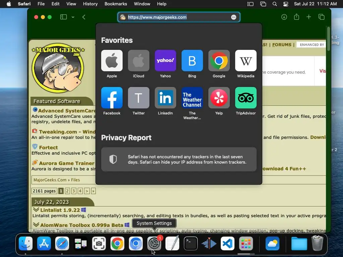343x257 pixels.
Task: Open the Lintalist 1.9.22 link
Action: 60,210
